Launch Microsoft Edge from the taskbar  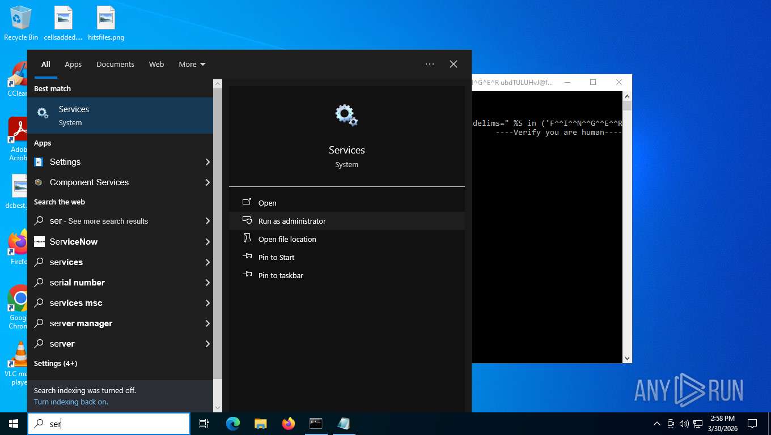(x=232, y=424)
